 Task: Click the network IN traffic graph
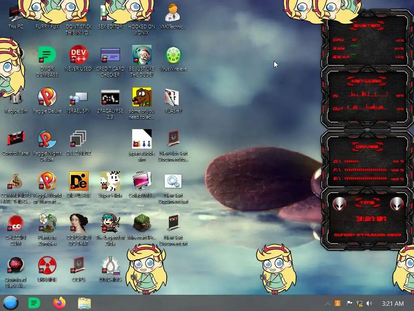(x=367, y=94)
